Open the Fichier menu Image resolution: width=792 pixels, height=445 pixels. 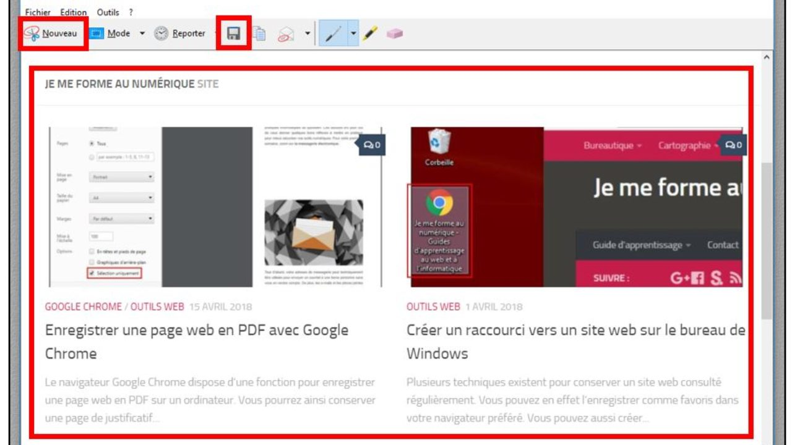click(38, 12)
